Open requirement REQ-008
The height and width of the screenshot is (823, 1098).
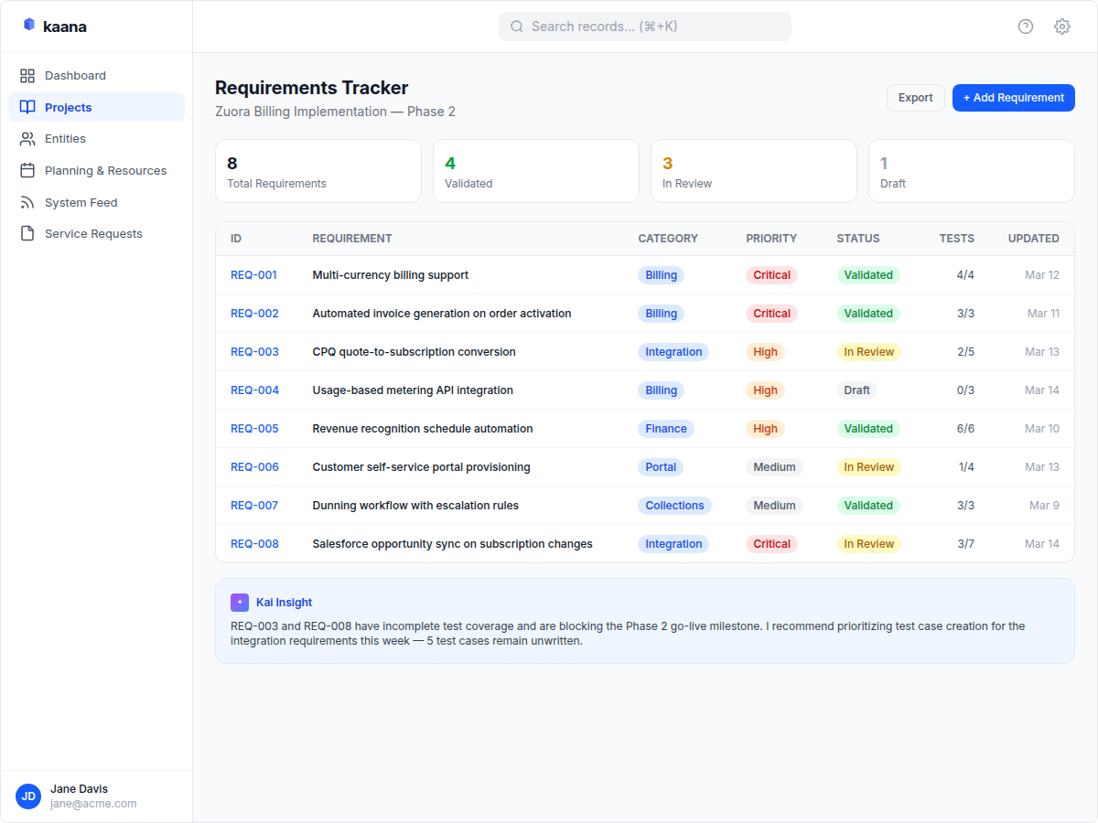pyautogui.click(x=253, y=543)
